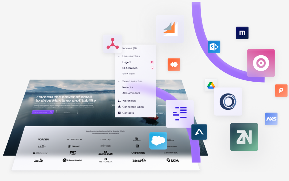Open Inboxes (6) in sidebar
This screenshot has width=289, height=181.
pyautogui.click(x=129, y=48)
